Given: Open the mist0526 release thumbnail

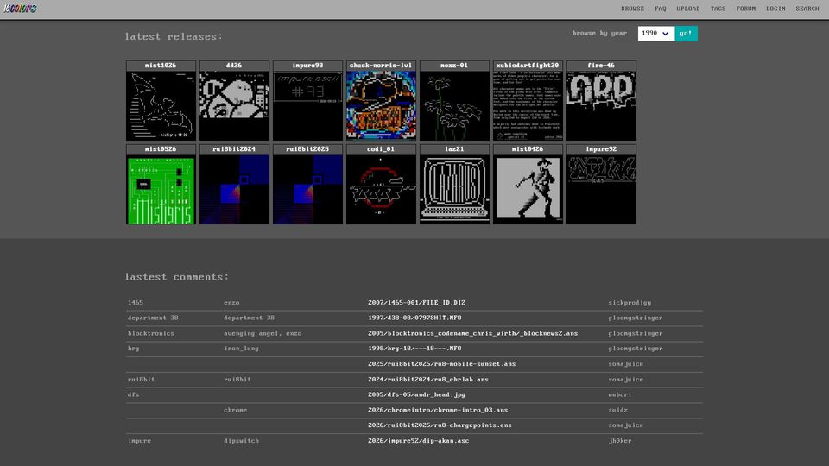Looking at the screenshot, I should click(161, 185).
